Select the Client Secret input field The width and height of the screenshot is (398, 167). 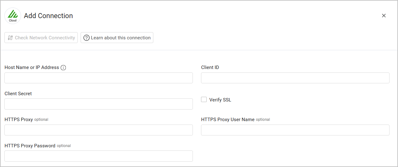point(98,104)
